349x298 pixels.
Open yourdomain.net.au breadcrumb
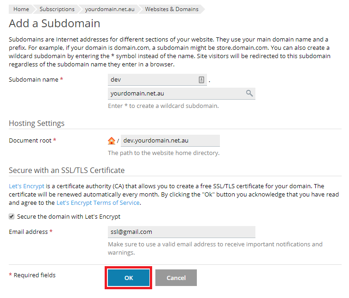110,9
